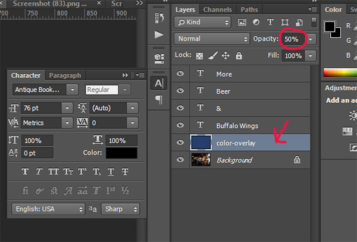The image size is (357, 242).
Task: Open the Character panel A| icon
Action: tap(159, 83)
